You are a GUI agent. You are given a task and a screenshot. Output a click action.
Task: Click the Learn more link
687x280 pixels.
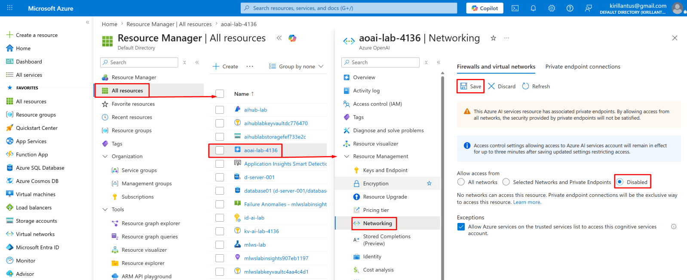pyautogui.click(x=527, y=202)
